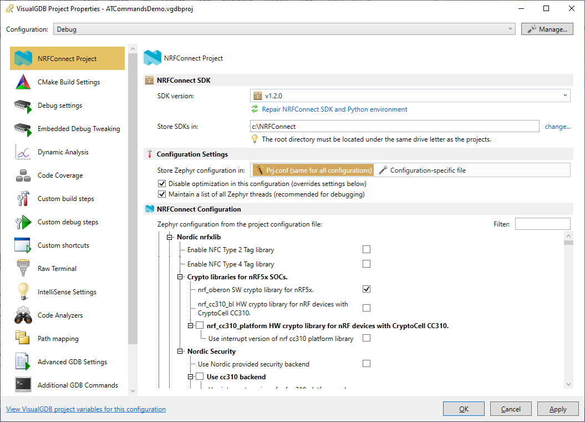Open Advanced GDB Settings document icon
The height and width of the screenshot is (422, 585).
tap(22, 361)
